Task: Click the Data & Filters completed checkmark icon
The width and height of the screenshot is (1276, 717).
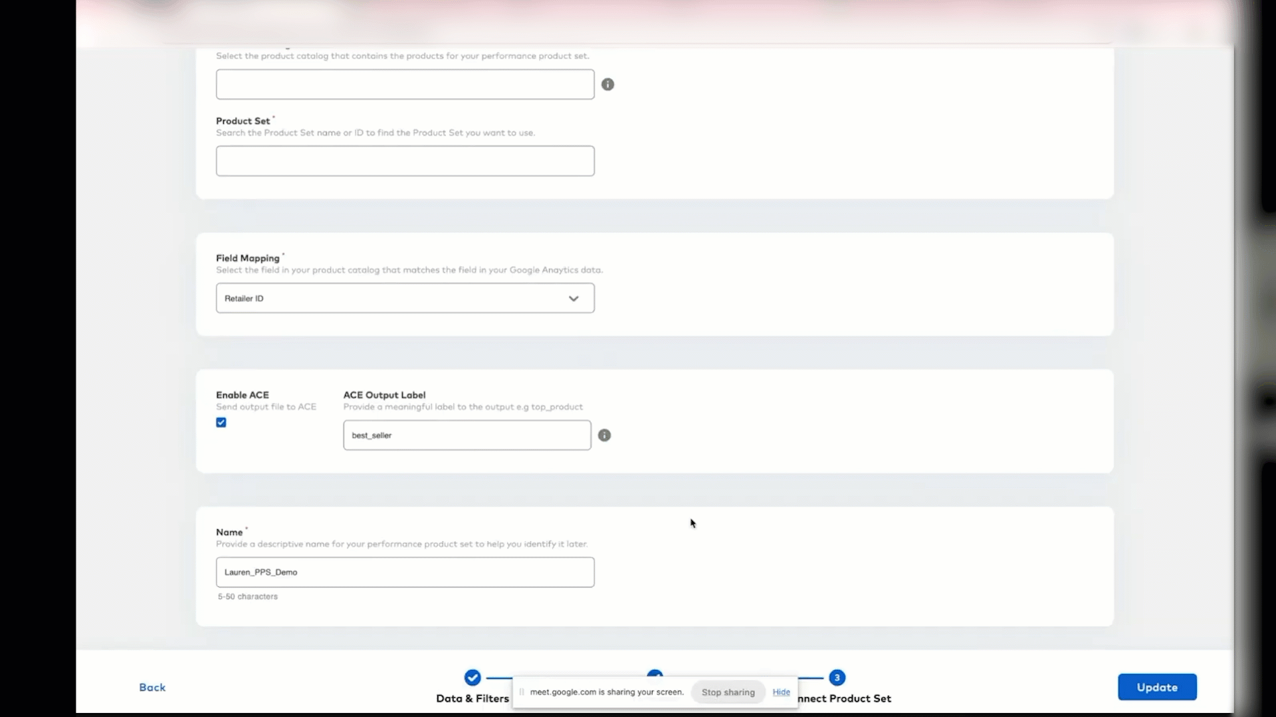Action: coord(473,677)
